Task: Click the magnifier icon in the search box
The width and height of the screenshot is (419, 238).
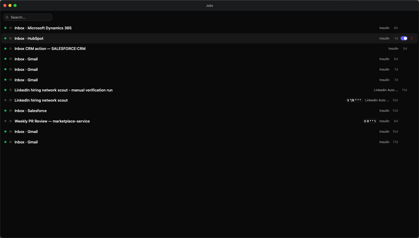Action: 7,17
